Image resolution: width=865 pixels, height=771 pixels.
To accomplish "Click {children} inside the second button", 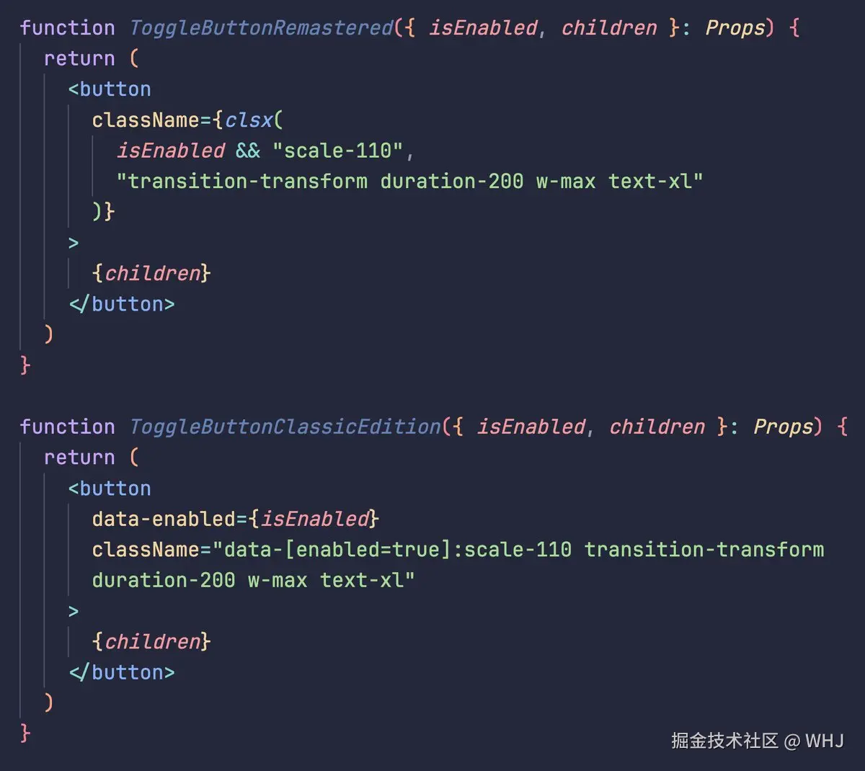I will 151,641.
